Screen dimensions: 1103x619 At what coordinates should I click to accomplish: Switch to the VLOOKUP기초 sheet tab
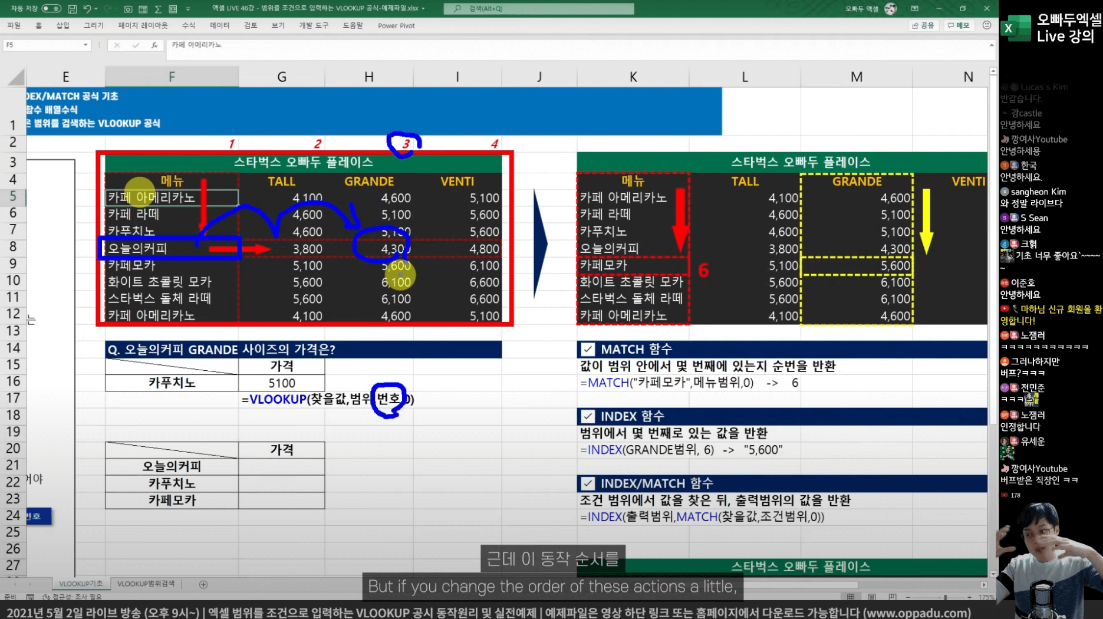(x=81, y=584)
